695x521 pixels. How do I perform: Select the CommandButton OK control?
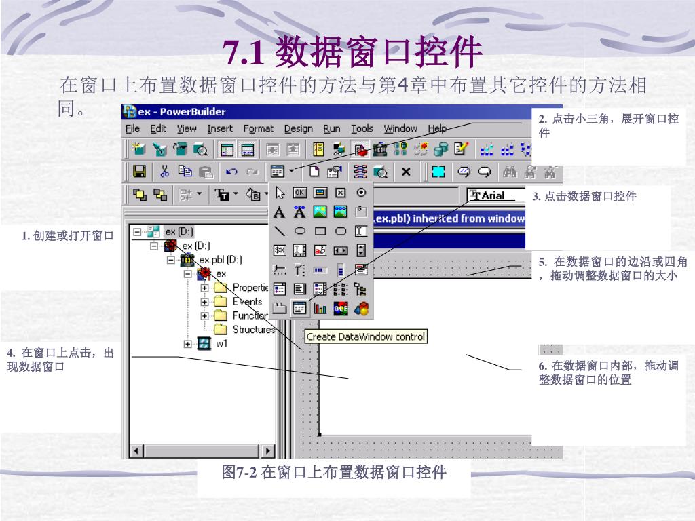(x=299, y=192)
